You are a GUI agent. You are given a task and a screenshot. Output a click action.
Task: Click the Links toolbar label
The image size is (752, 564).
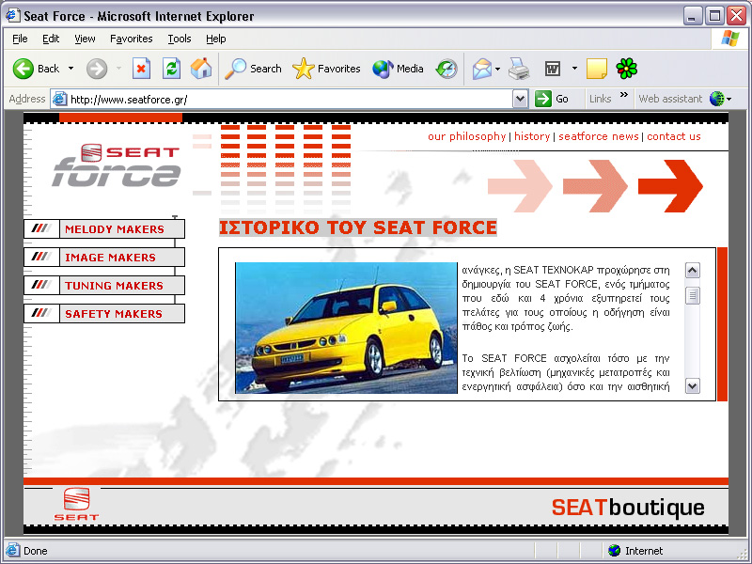(x=600, y=99)
